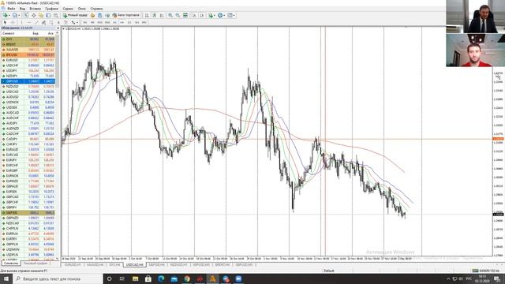Screen dimensions: 505x284
Task: Open the BRENT,H4 chart tab
Action: click(x=223, y=265)
